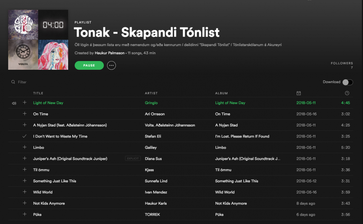Toggle the plus icon on "A Nyjan Stad"
Screen dimensions: 363x224
25,125
